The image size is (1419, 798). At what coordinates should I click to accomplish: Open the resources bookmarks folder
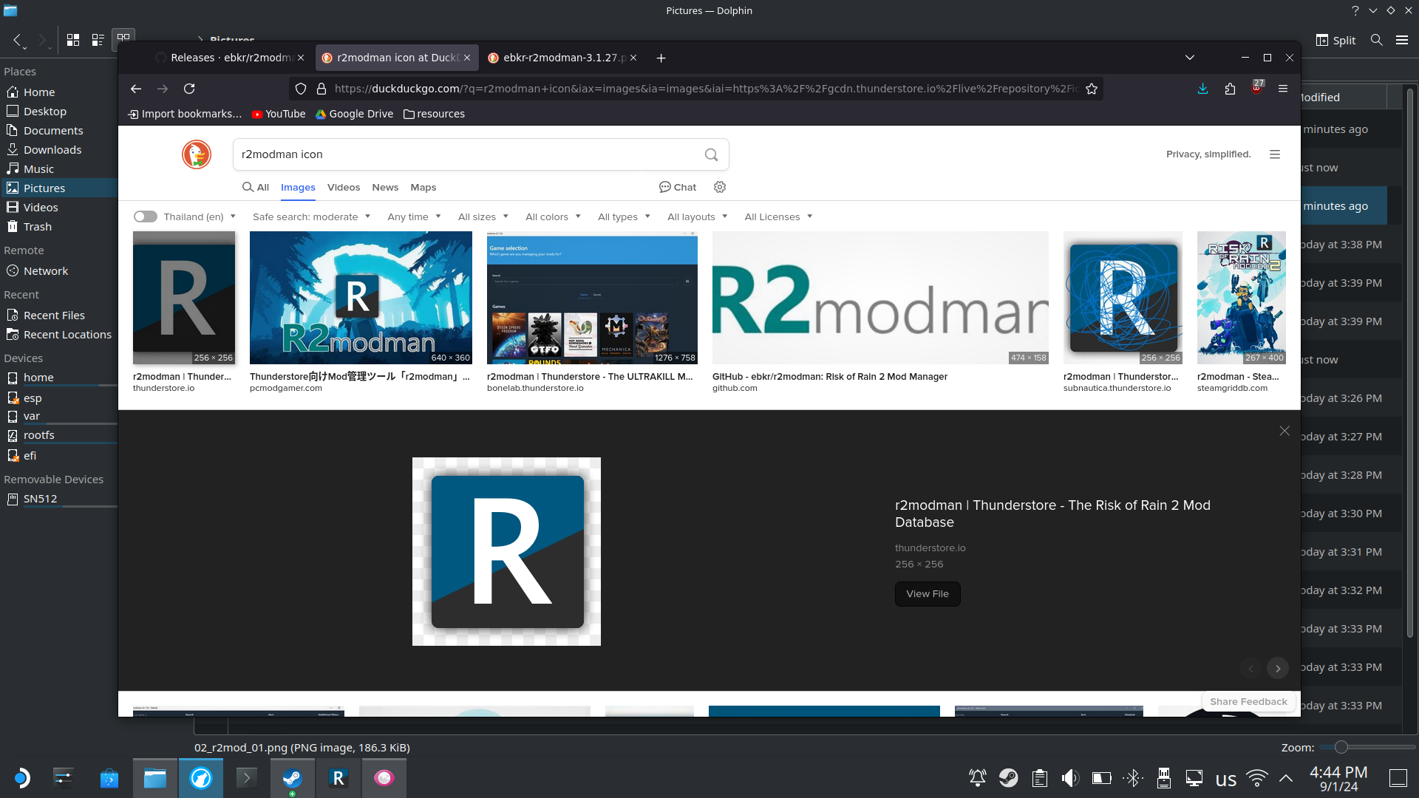[x=435, y=114]
